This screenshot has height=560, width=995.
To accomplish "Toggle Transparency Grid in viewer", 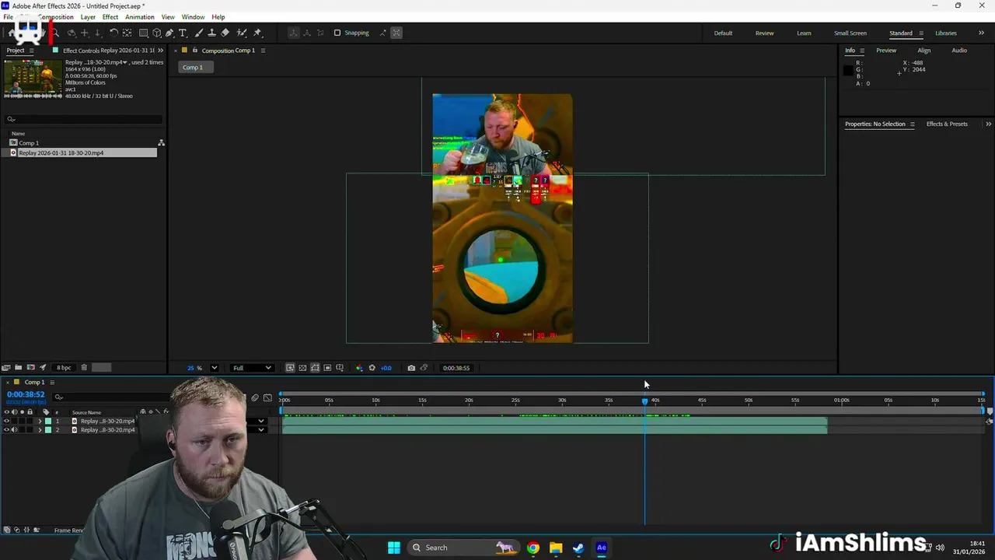I will 302,368.
